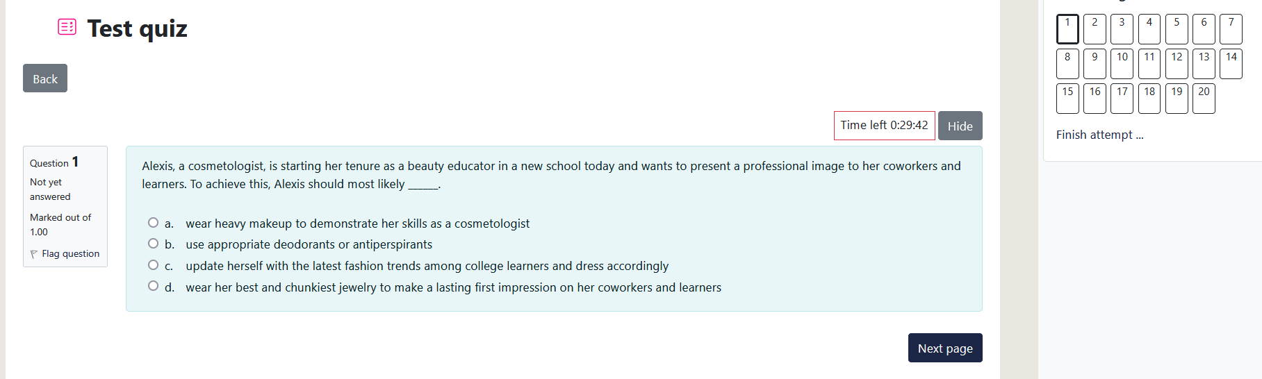Flag question 1 for review
Image resolution: width=1262 pixels, height=379 pixels.
click(x=65, y=254)
